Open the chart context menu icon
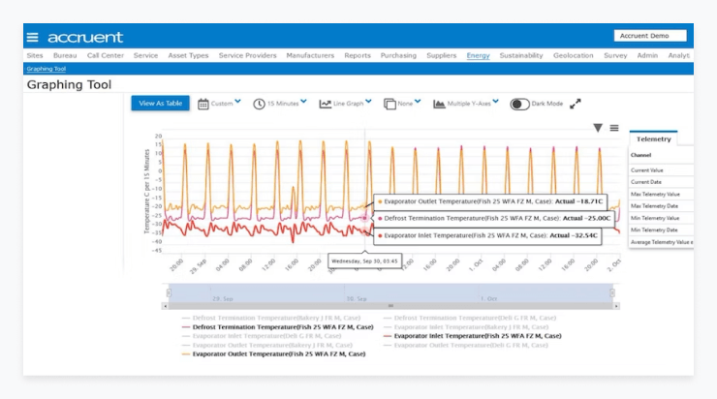 pos(614,128)
